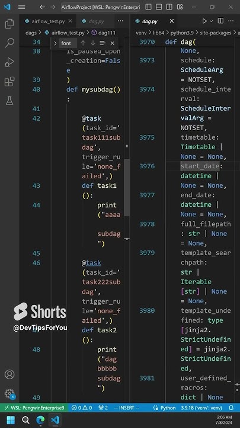Click the font search input field
This screenshot has height=428, width=240.
(x=68, y=43)
